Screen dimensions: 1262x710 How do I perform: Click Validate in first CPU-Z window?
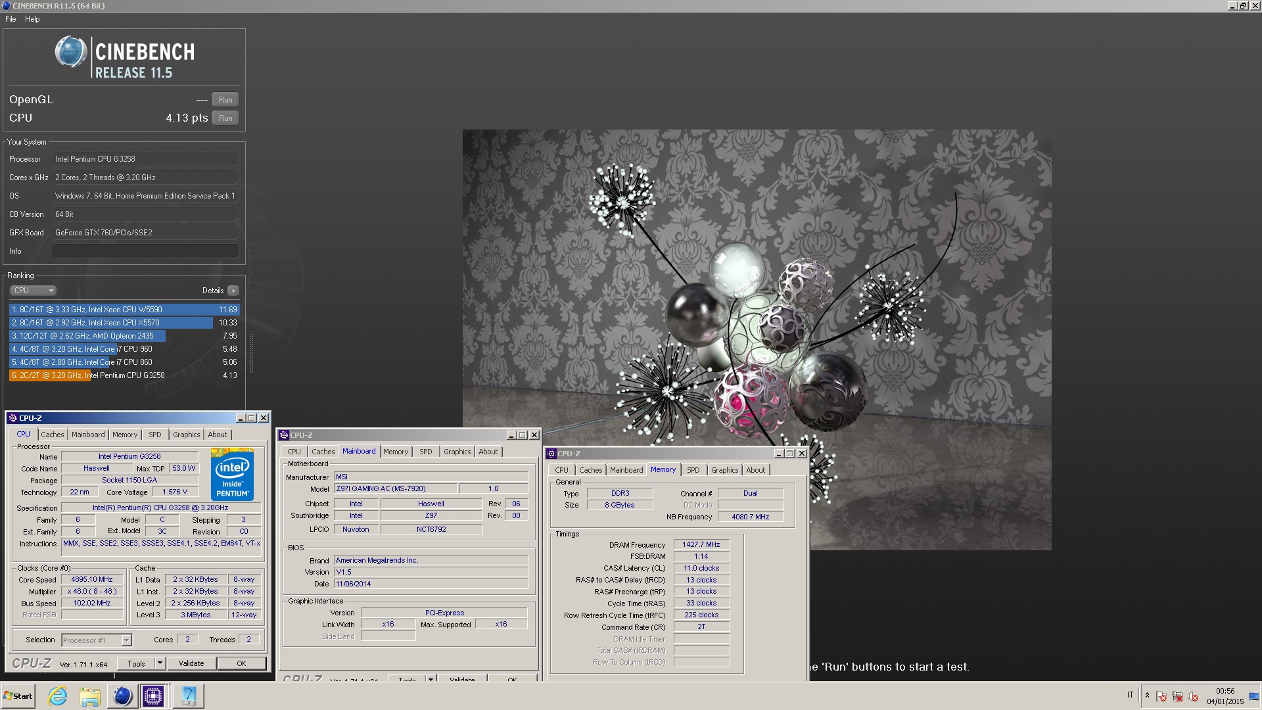(x=191, y=664)
